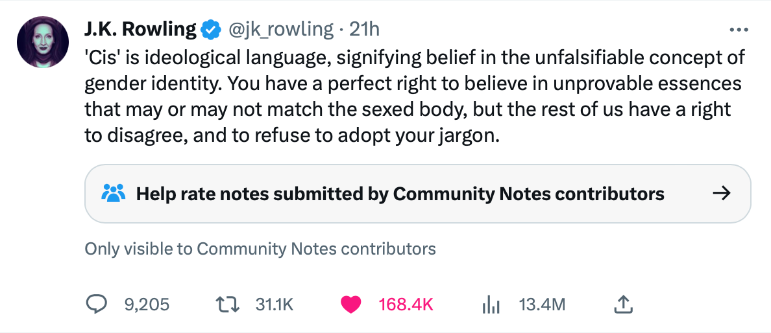Open the tweet author's profile picture
This screenshot has width=771, height=333.
point(43,42)
